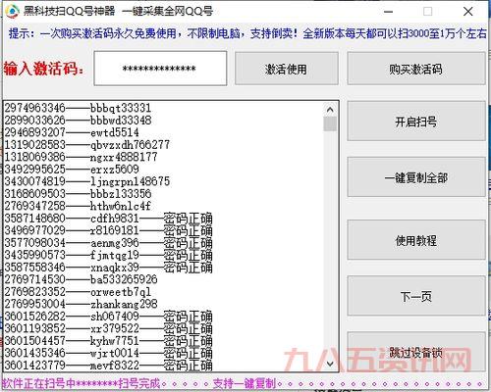Copy everything via 一键复制全部
Viewport: 491px width, 392px height.
tap(416, 177)
